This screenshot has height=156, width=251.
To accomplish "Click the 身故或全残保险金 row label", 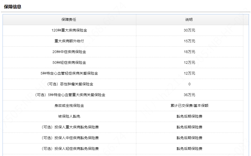I will click(x=69, y=105).
